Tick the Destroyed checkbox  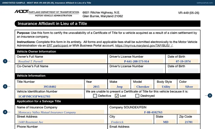[x=137, y=96]
